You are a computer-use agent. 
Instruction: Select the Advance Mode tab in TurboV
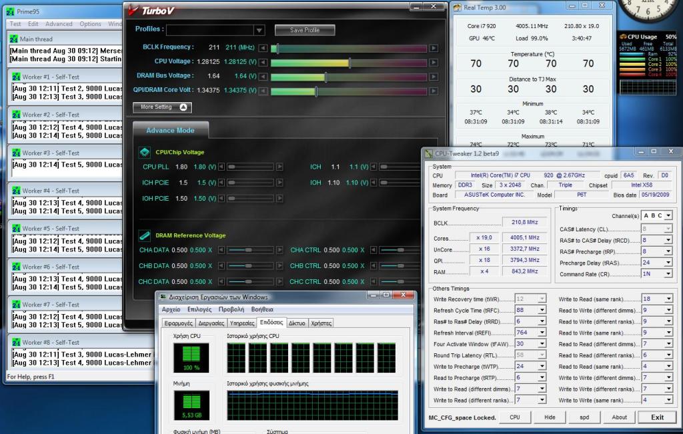click(170, 130)
